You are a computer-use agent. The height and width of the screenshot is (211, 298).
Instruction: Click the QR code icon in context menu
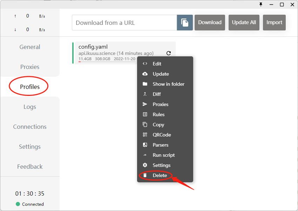(145, 135)
